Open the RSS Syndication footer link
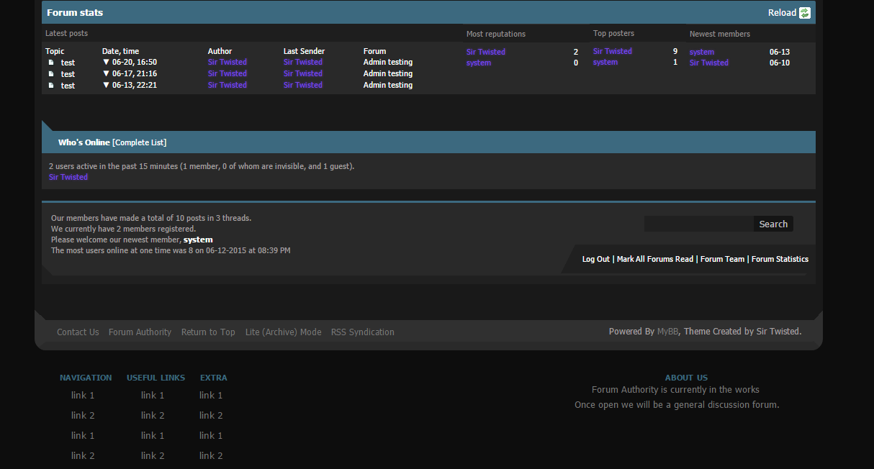 tap(363, 332)
